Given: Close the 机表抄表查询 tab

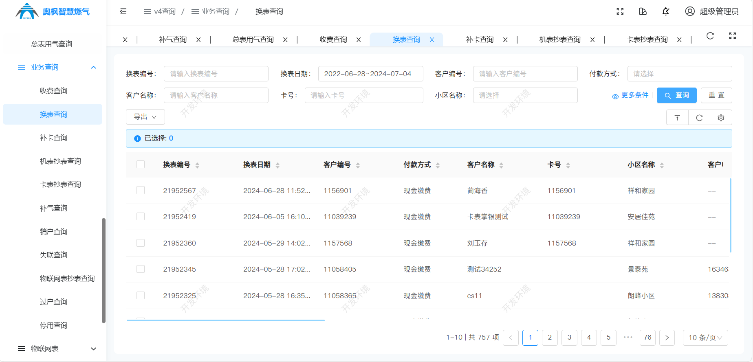Looking at the screenshot, I should [592, 39].
